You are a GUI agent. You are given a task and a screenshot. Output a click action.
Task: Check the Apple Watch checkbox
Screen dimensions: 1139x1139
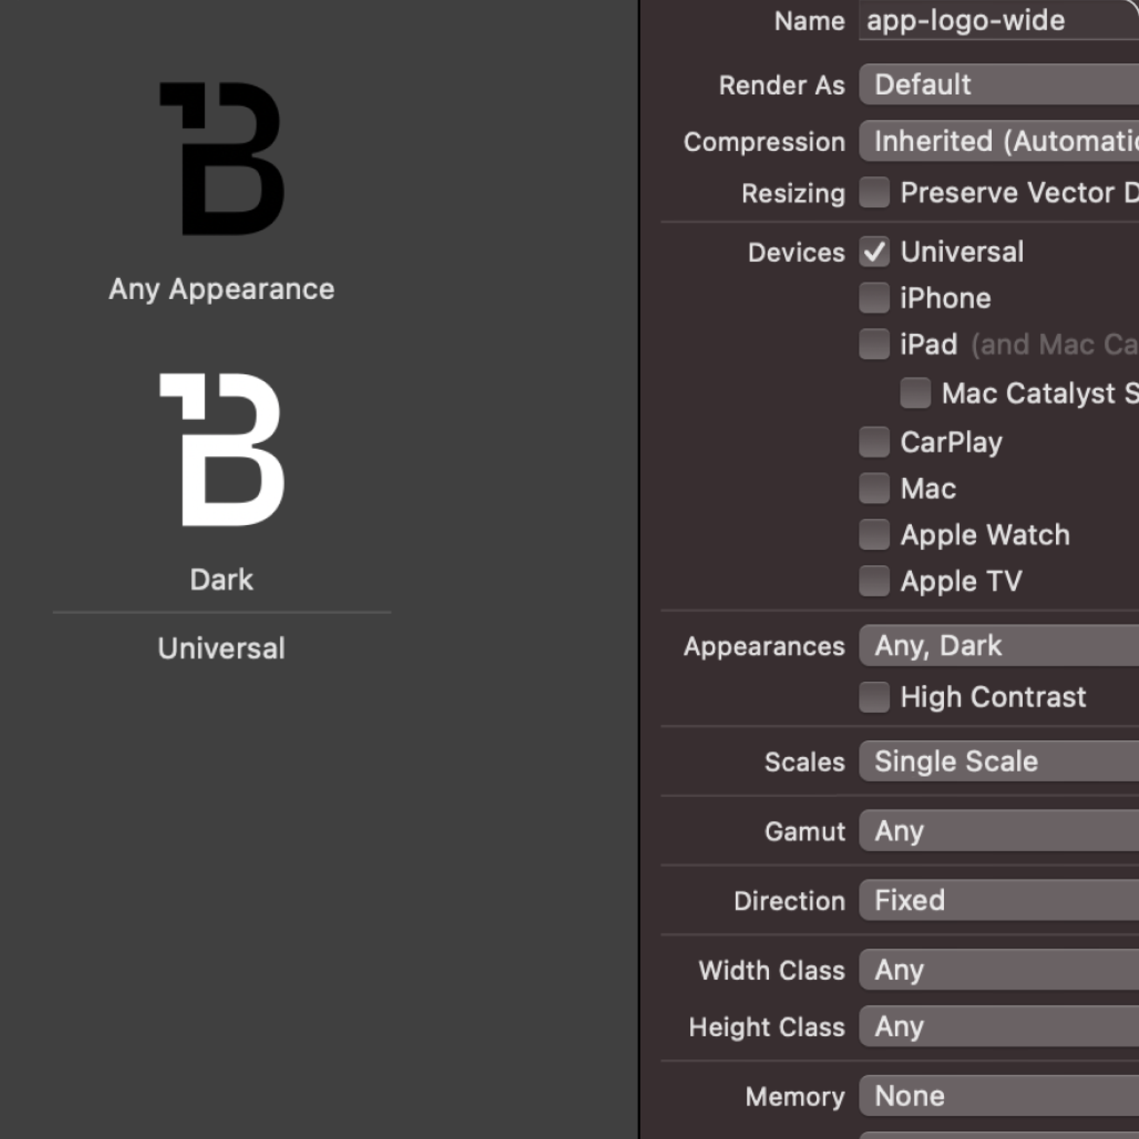pyautogui.click(x=874, y=535)
